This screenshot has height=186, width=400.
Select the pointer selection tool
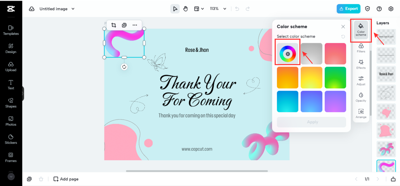click(x=175, y=9)
